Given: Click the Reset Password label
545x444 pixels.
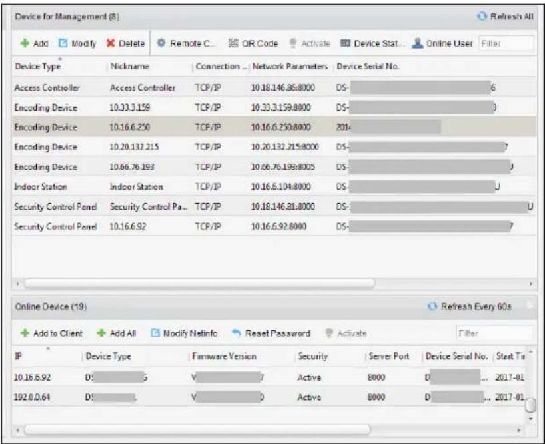Looking at the screenshot, I should point(278,333).
